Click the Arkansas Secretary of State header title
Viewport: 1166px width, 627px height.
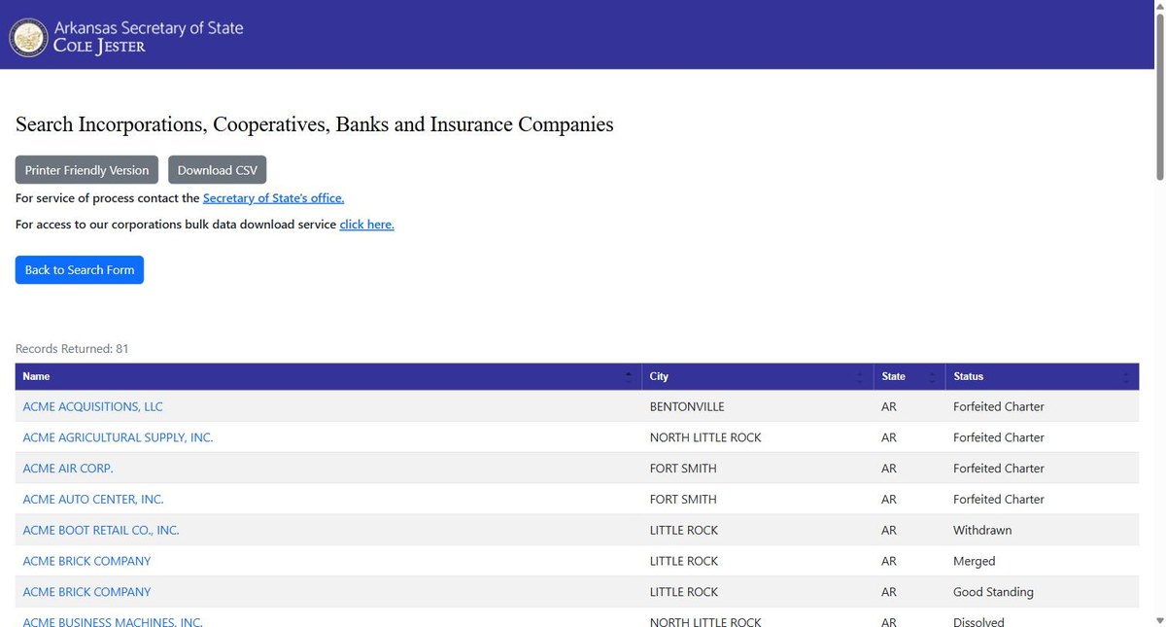coord(149,28)
